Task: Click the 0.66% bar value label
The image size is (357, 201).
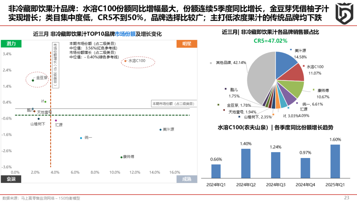Action: coord(216,159)
